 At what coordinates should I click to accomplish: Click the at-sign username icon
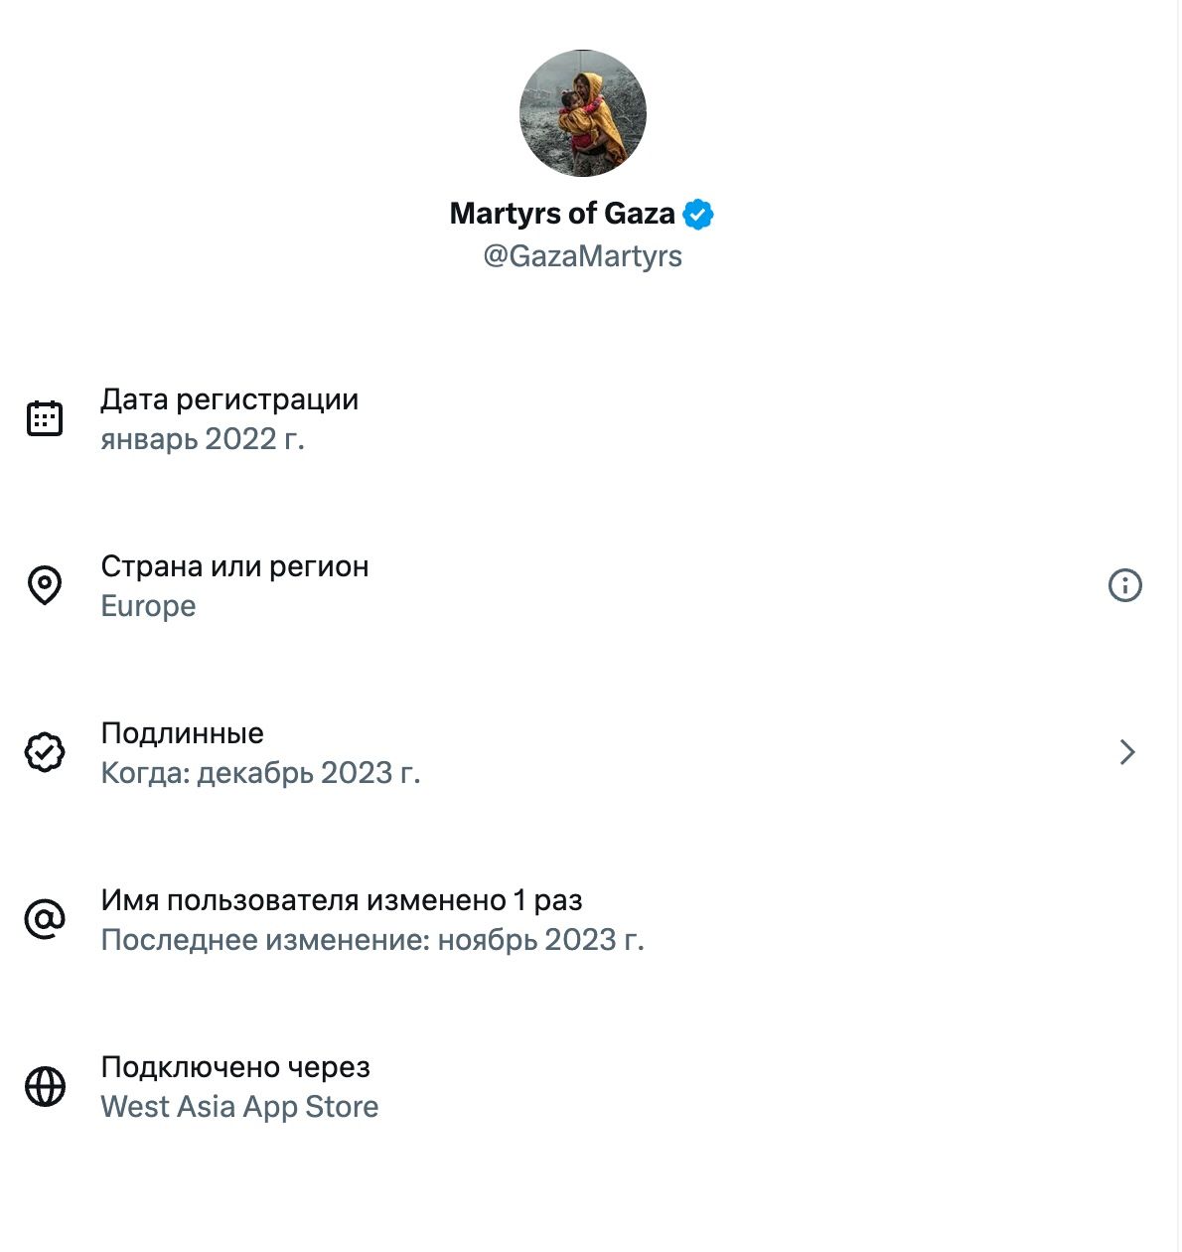tap(45, 919)
